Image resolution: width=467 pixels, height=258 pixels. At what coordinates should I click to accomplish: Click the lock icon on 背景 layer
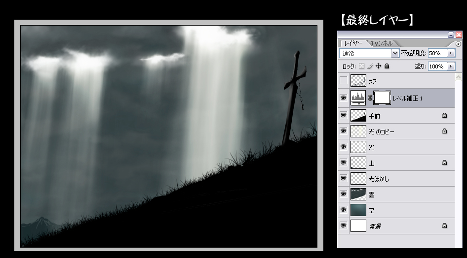(444, 226)
